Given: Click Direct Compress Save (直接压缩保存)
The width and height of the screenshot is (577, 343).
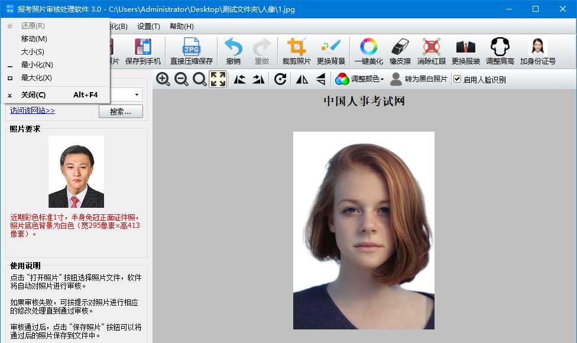Looking at the screenshot, I should coord(191,51).
